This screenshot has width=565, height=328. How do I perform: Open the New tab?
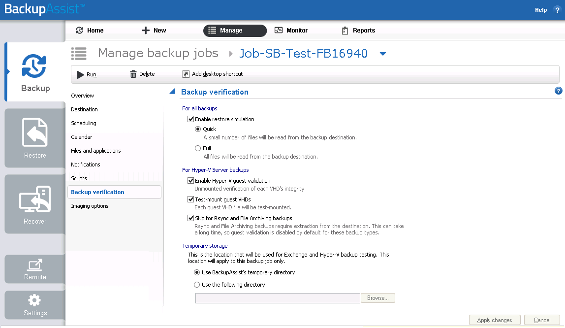pyautogui.click(x=154, y=30)
